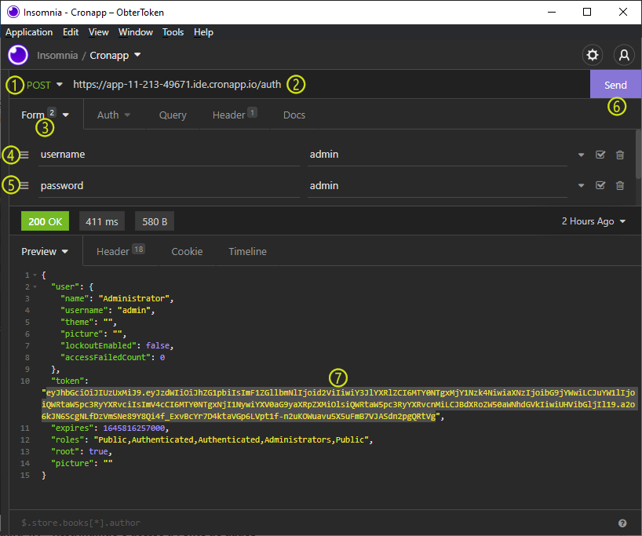Viewport: 642px width, 536px height.
Task: Collapse the root JSON object on line 1
Action: coord(35,275)
